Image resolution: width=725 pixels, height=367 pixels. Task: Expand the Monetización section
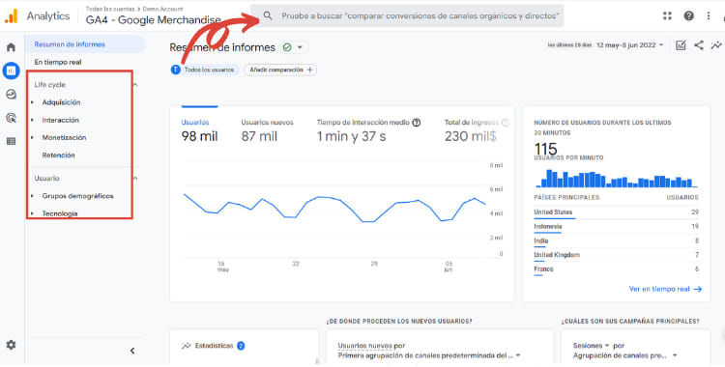pos(32,137)
